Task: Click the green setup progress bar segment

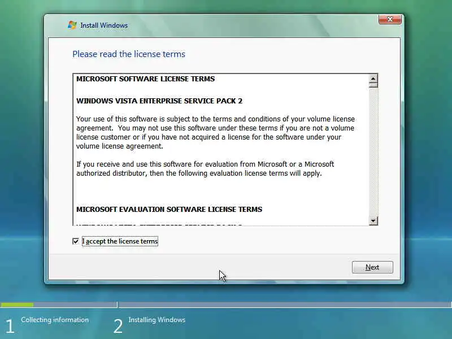Action: 17,305
